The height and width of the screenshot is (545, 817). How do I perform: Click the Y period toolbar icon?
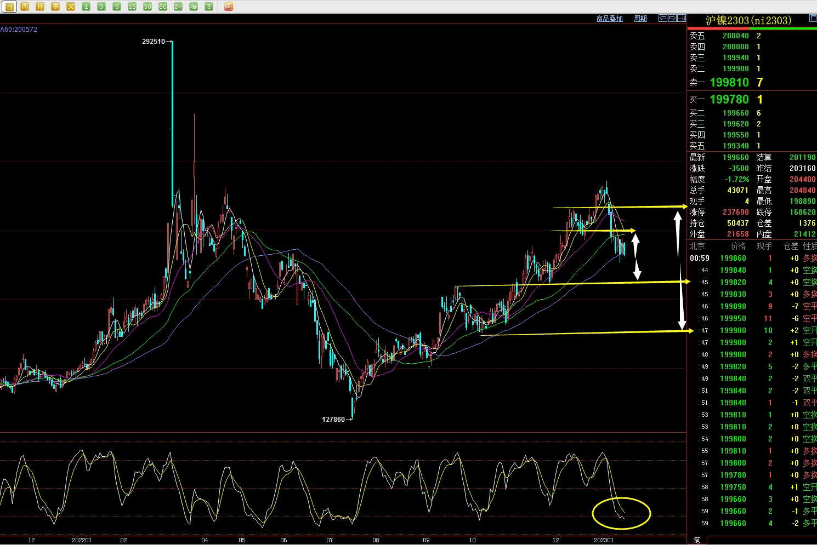209,7
